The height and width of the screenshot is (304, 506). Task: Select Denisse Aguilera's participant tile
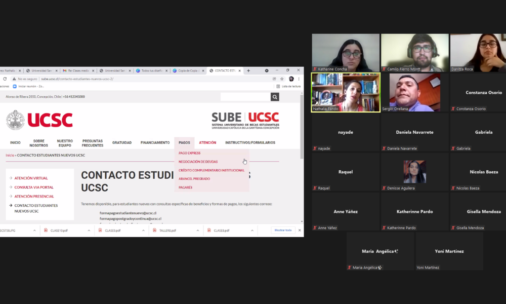pyautogui.click(x=415, y=172)
